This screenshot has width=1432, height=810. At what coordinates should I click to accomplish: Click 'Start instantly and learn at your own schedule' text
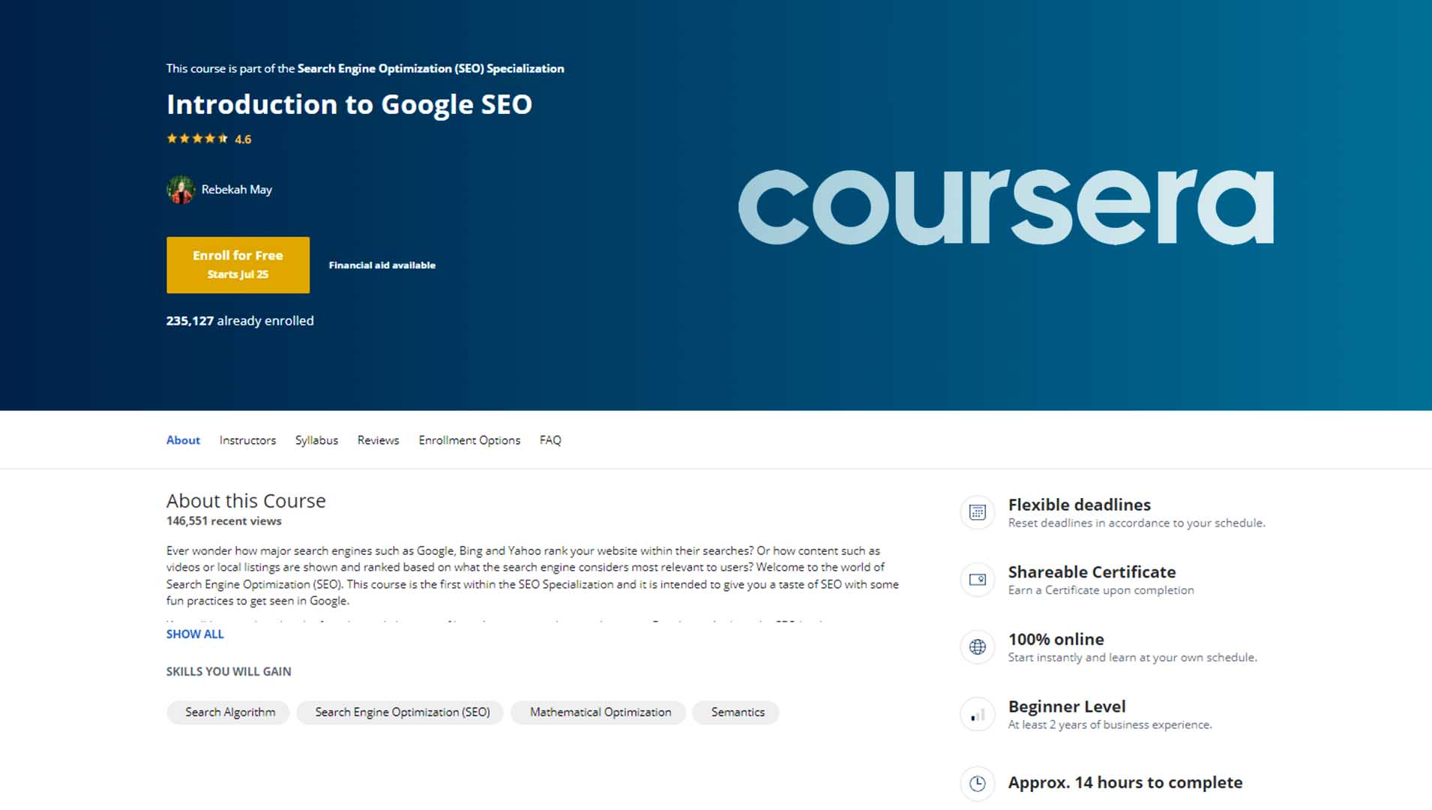click(1132, 658)
